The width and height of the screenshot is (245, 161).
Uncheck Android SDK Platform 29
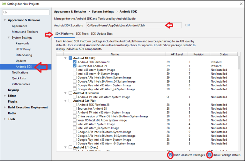point(75,62)
